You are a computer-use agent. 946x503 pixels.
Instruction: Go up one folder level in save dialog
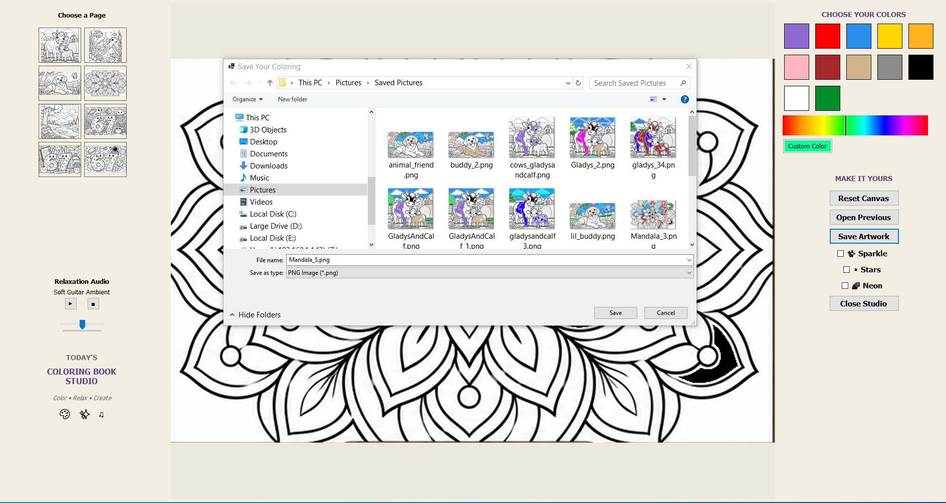pyautogui.click(x=270, y=83)
